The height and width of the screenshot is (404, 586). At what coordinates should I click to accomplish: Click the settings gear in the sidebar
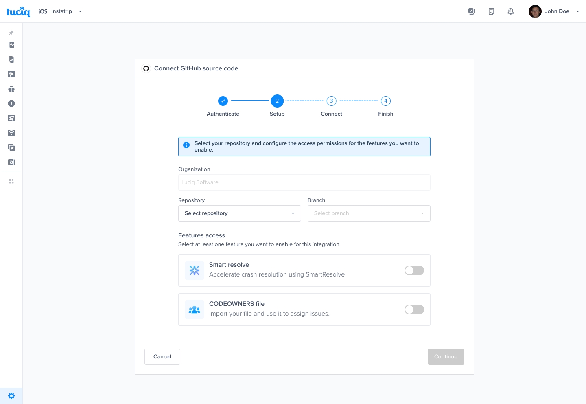point(11,396)
